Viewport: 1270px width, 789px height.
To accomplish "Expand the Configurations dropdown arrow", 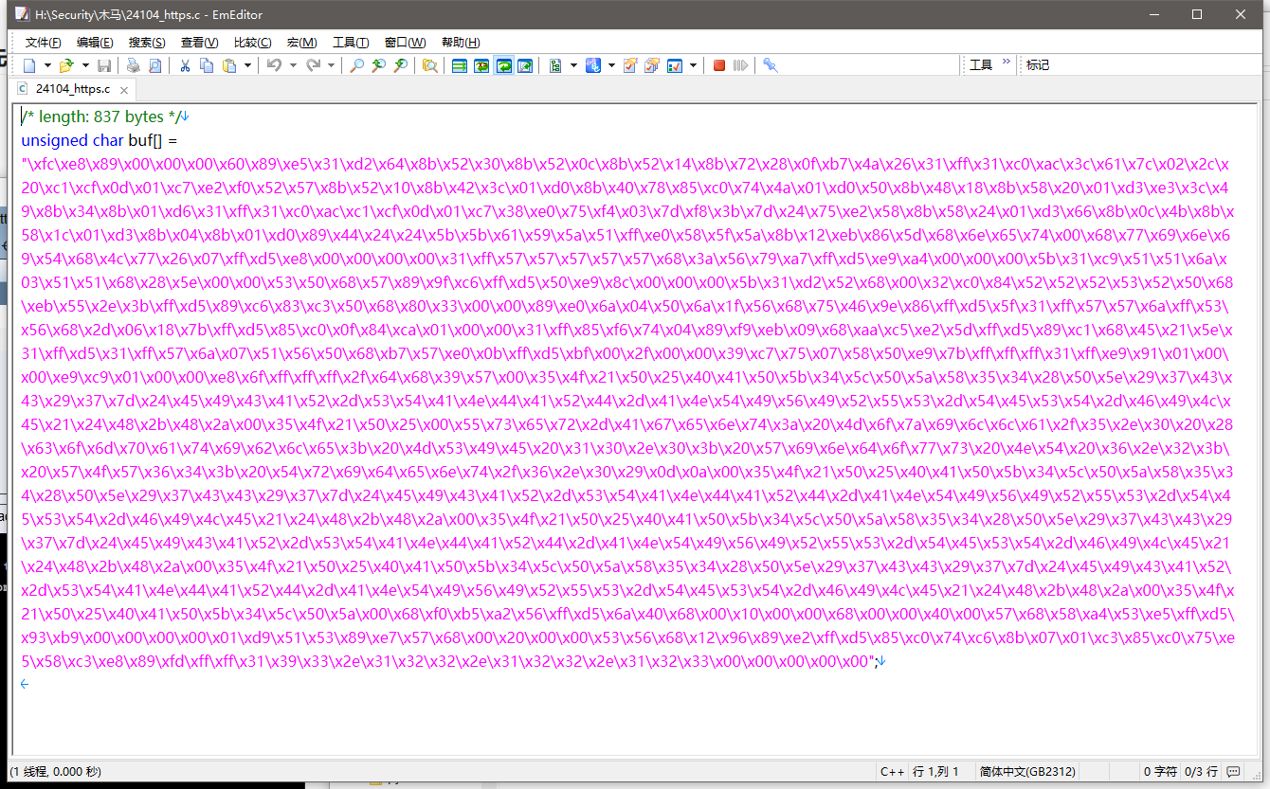I will click(573, 65).
